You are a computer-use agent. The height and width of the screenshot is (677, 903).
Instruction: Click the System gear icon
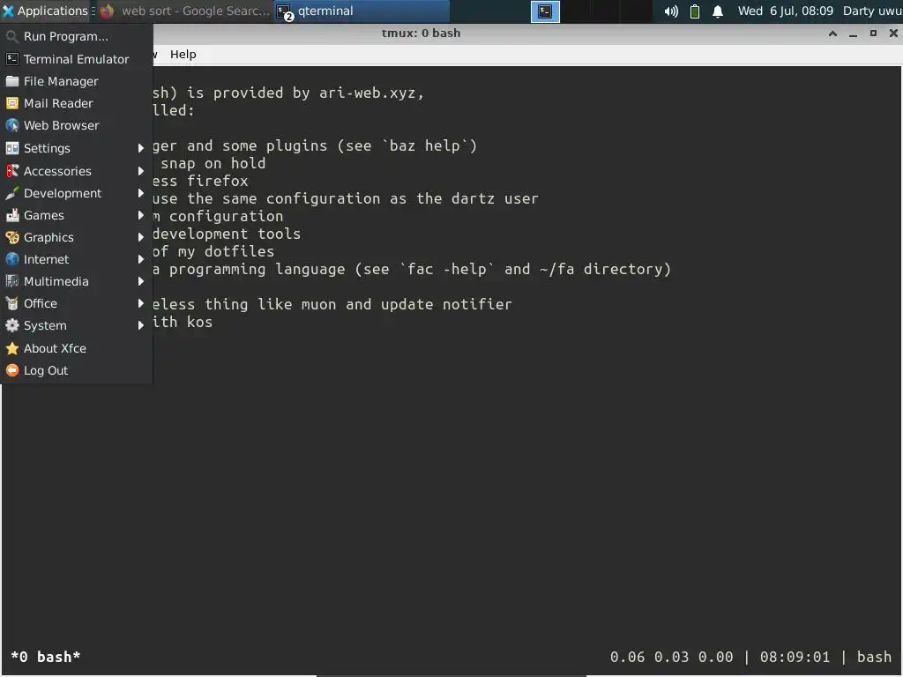[x=11, y=326]
